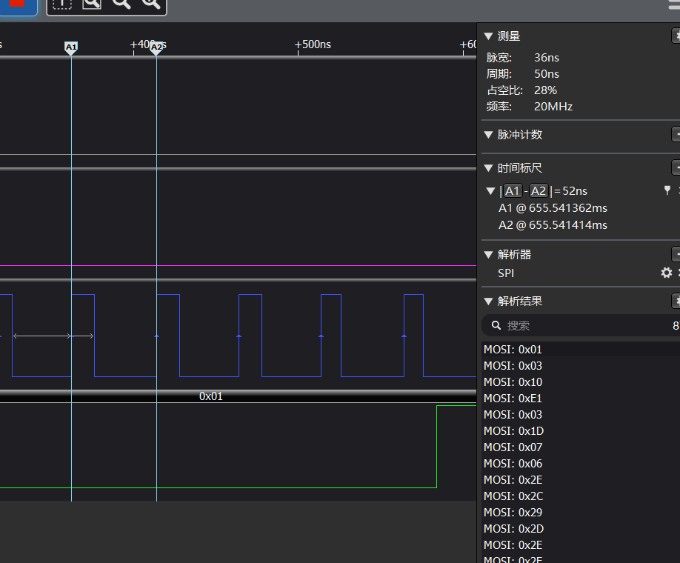Select result row MOSI: 0x01
The height and width of the screenshot is (563, 680).
(581, 349)
